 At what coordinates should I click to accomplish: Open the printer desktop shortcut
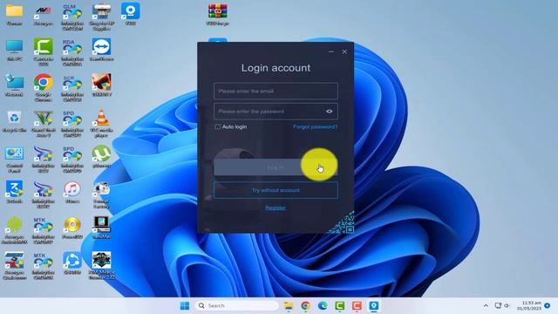(x=101, y=17)
